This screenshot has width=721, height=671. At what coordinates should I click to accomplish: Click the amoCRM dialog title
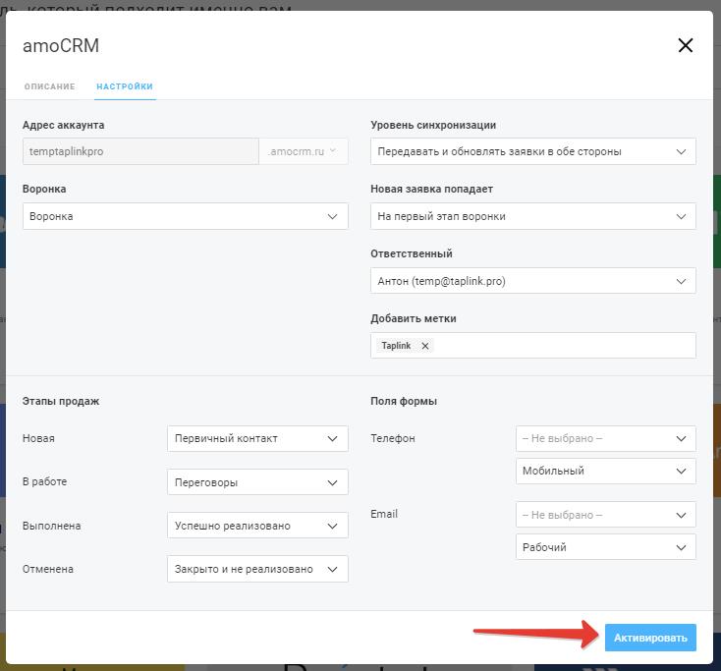(x=61, y=45)
